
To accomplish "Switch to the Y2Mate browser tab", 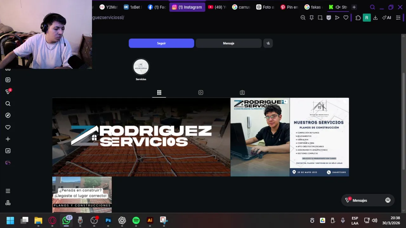I will pos(108,7).
